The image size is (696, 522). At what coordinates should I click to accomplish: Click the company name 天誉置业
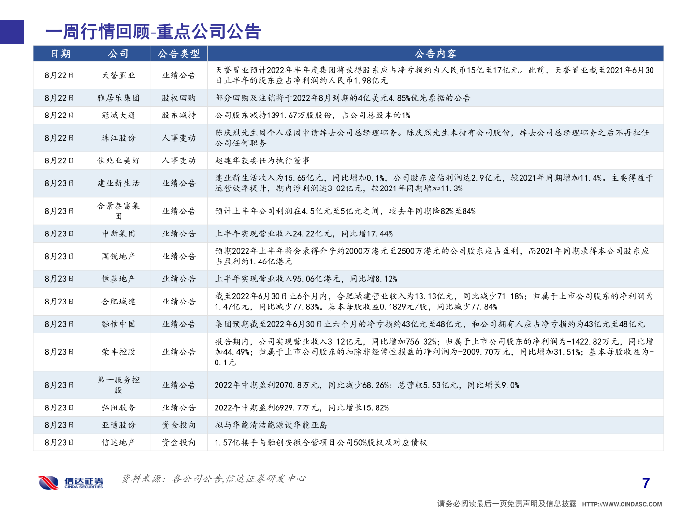click(x=119, y=75)
